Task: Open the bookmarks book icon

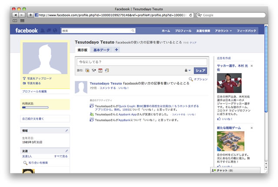Action: pos(15,21)
